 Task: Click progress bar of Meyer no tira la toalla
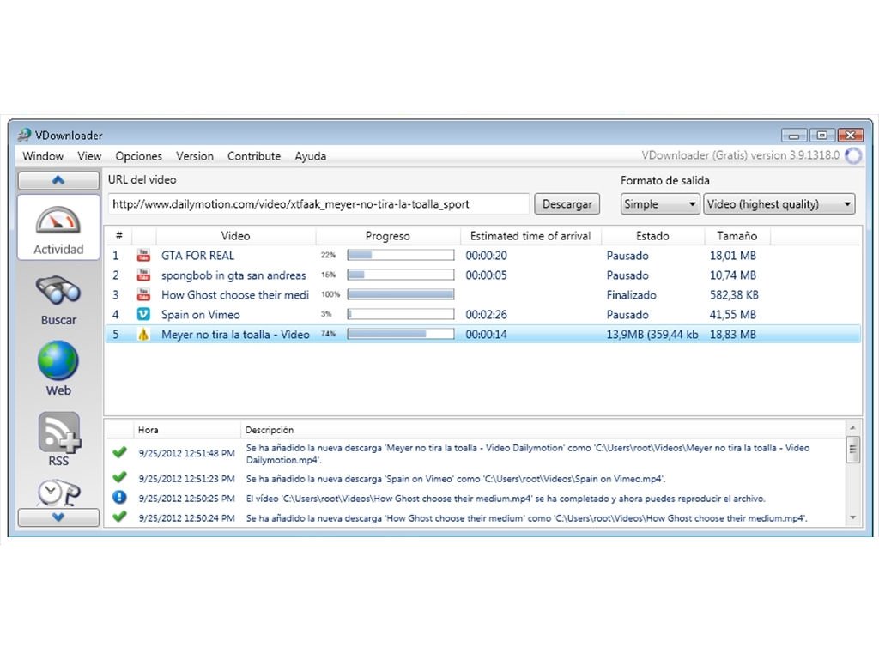(400, 334)
